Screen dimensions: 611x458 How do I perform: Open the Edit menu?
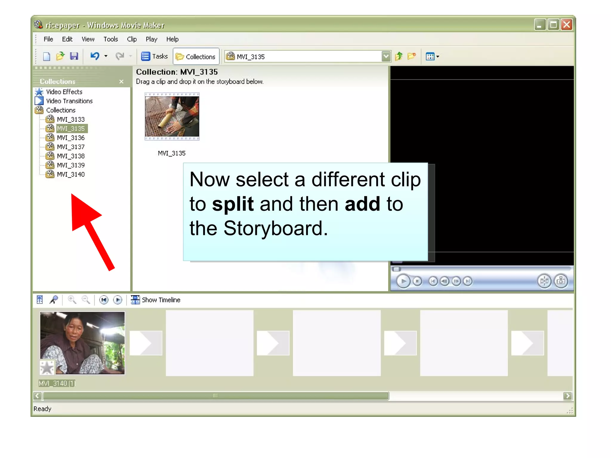click(67, 39)
